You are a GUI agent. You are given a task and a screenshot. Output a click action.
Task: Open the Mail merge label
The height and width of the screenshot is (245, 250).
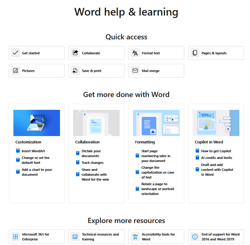[x=150, y=71]
